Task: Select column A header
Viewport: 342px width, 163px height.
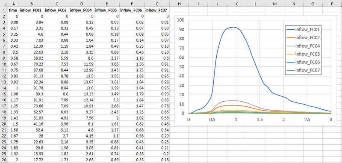Action: [14, 4]
